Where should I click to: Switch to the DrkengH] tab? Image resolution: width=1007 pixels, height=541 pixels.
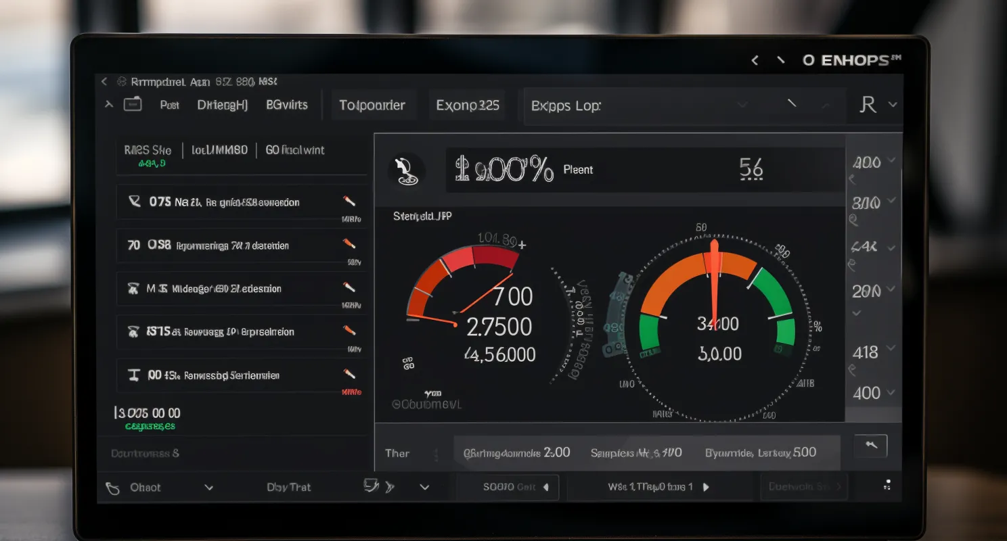(x=223, y=105)
